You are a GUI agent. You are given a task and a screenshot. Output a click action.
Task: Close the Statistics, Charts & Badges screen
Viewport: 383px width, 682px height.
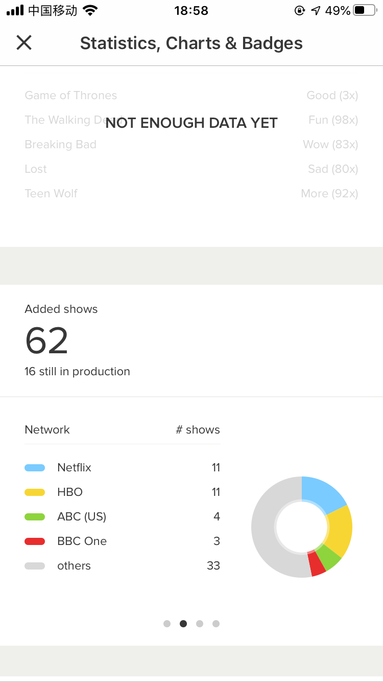(x=24, y=43)
